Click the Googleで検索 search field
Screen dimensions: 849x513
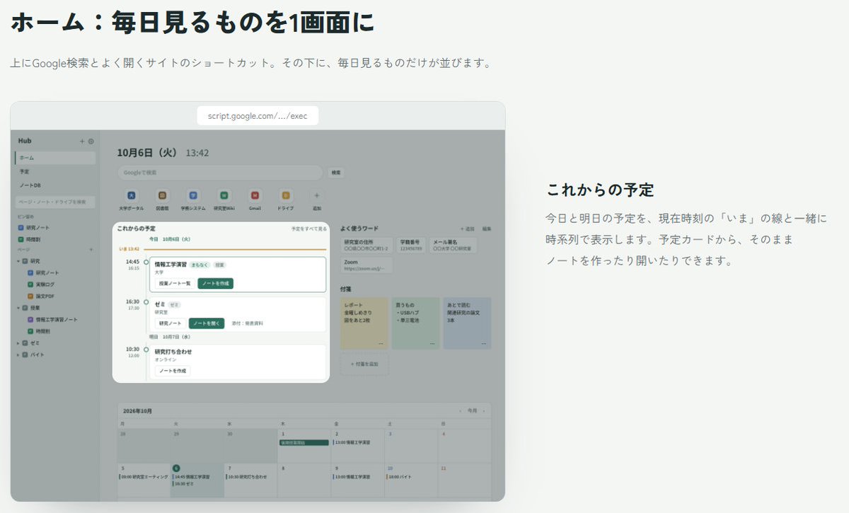click(219, 172)
